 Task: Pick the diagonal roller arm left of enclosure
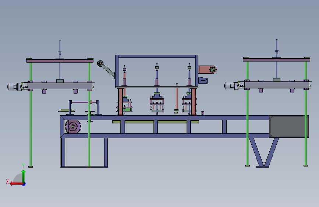tap(106, 69)
